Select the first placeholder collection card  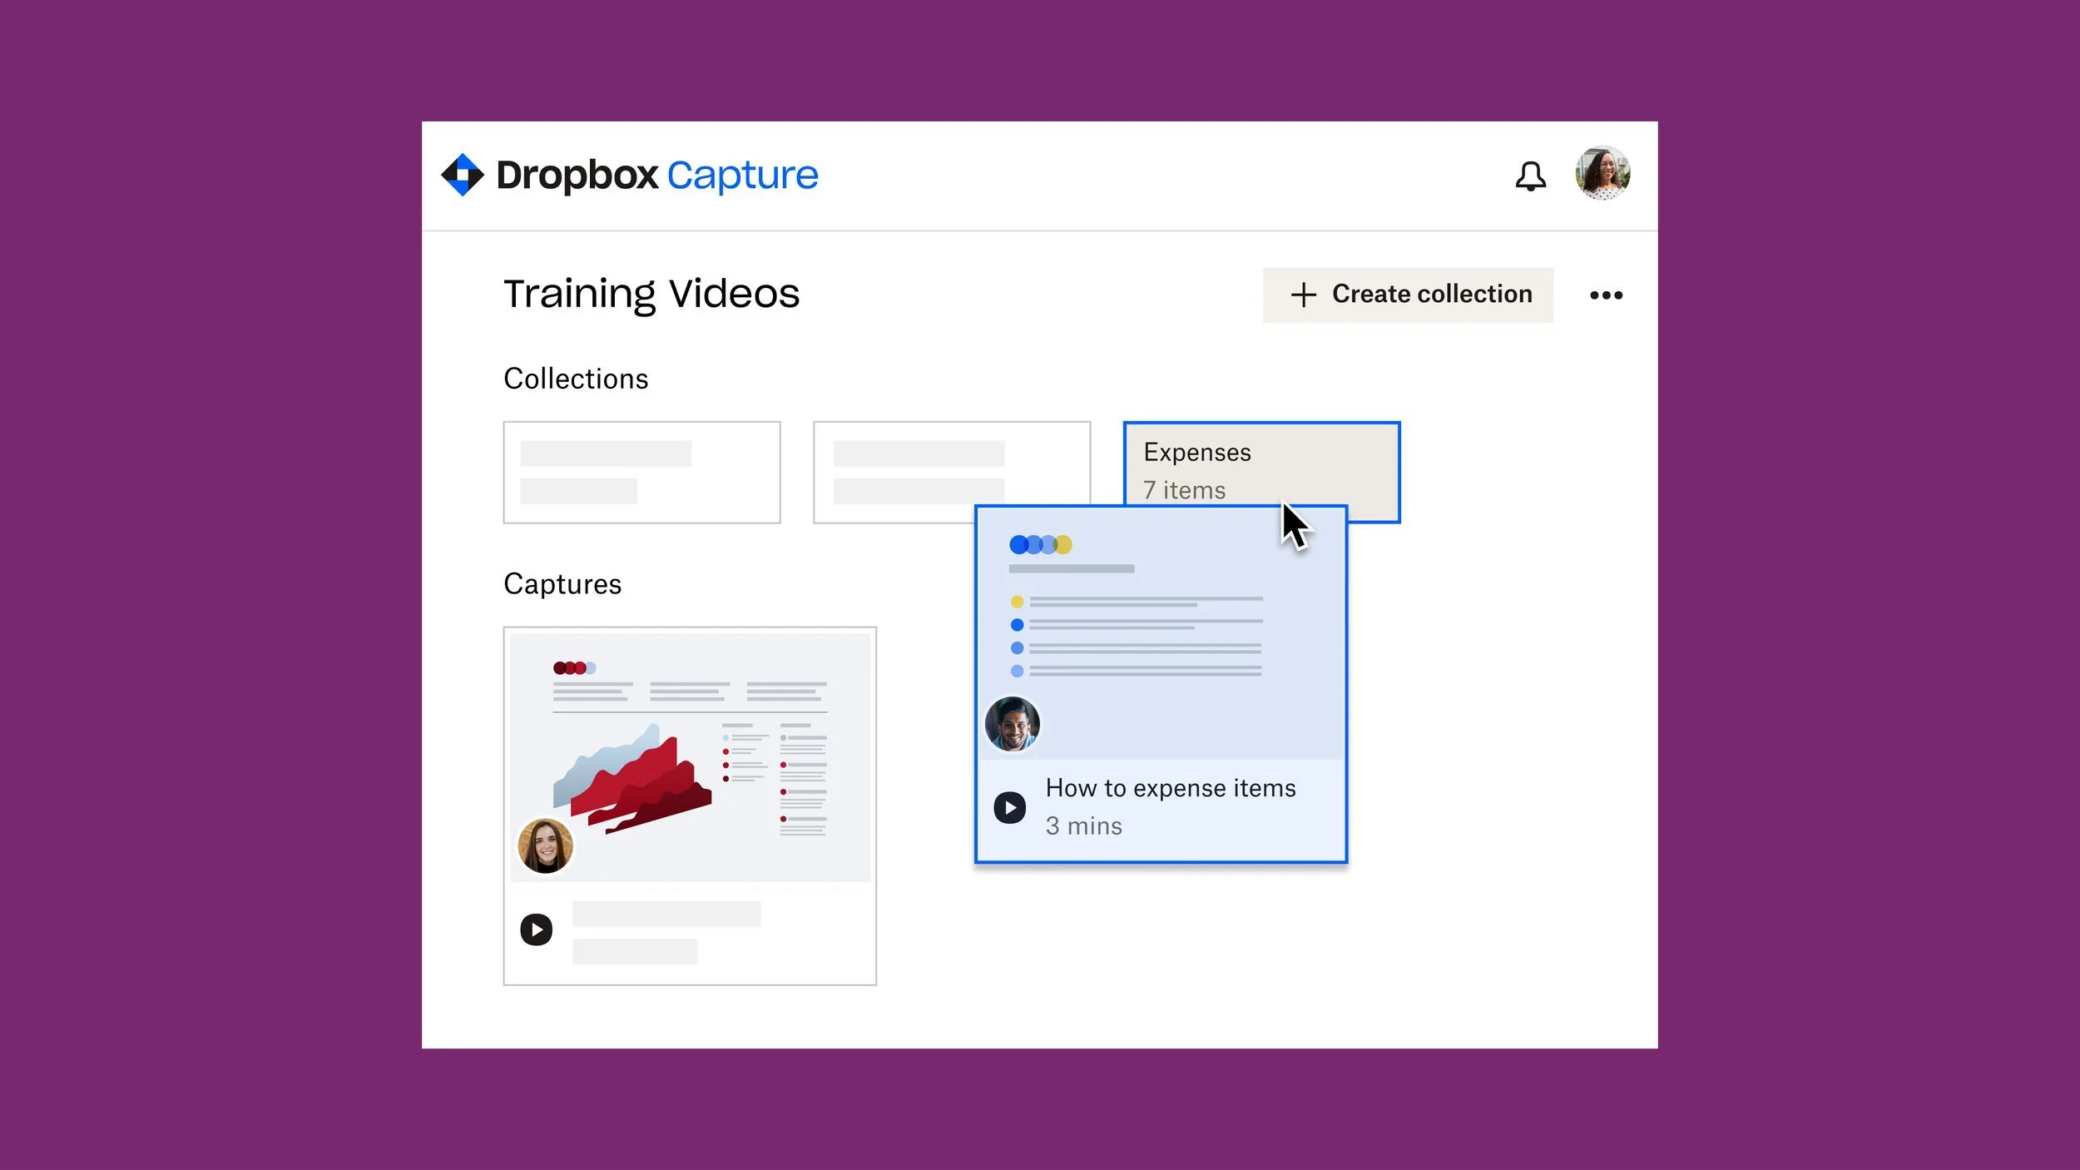[641, 473]
